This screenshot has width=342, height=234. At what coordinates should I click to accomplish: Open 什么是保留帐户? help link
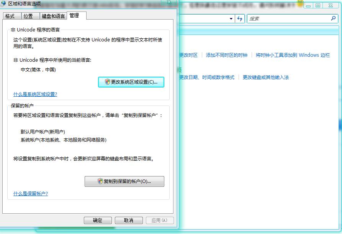coord(31,193)
